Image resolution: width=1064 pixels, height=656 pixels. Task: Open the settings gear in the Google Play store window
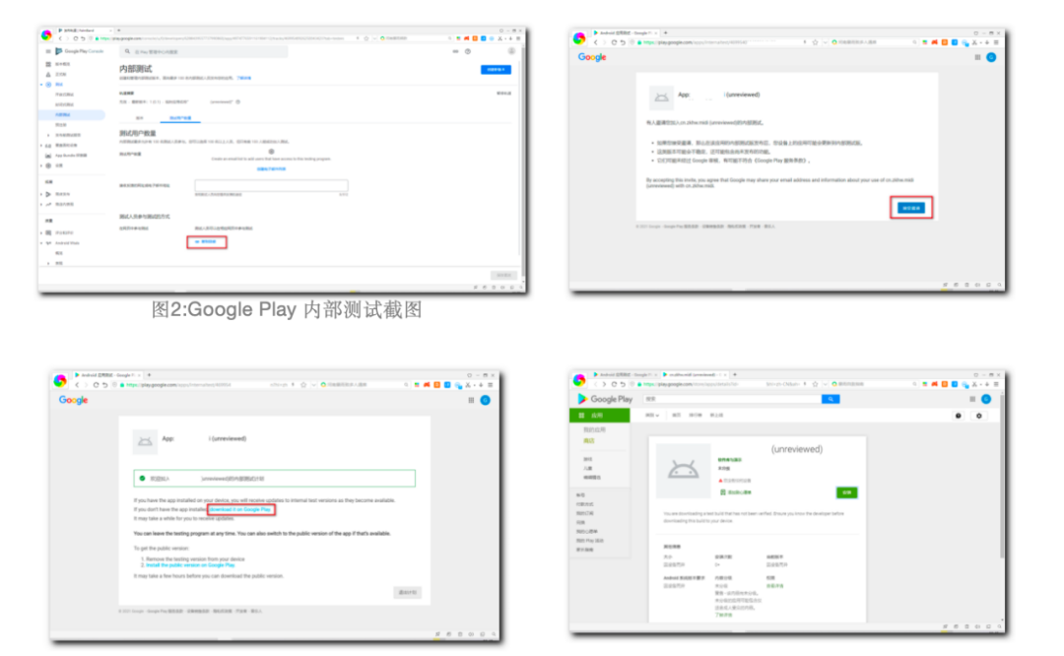978,416
